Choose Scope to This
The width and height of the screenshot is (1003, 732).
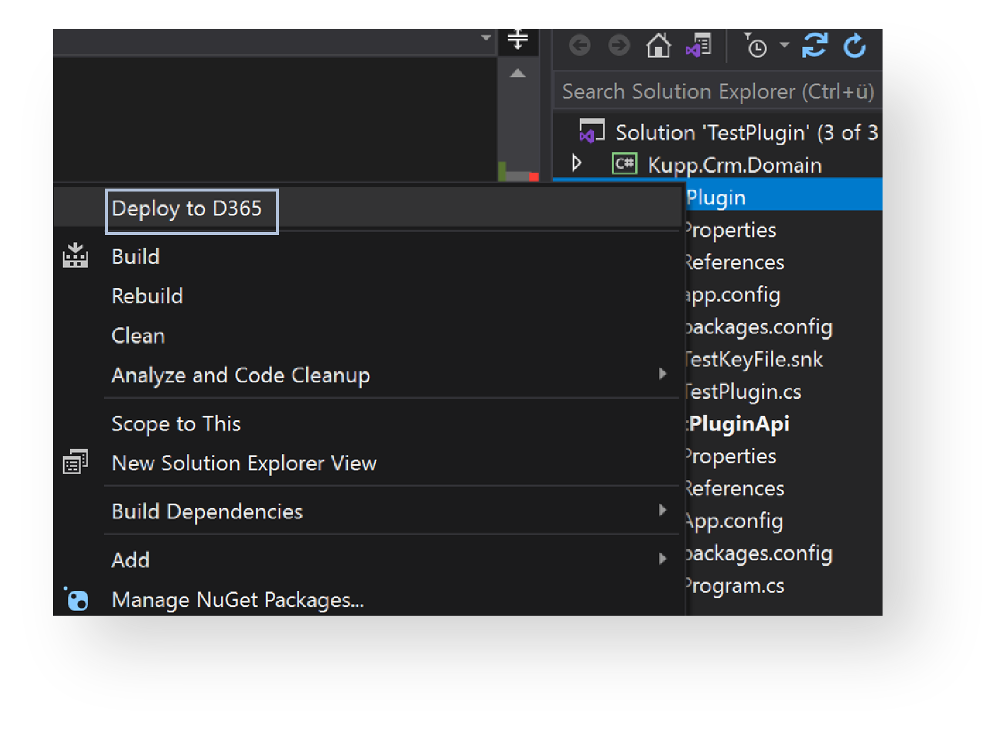point(368,424)
